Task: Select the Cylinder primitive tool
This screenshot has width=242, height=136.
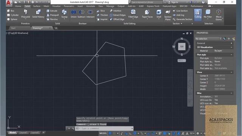Action: click(x=13, y=15)
